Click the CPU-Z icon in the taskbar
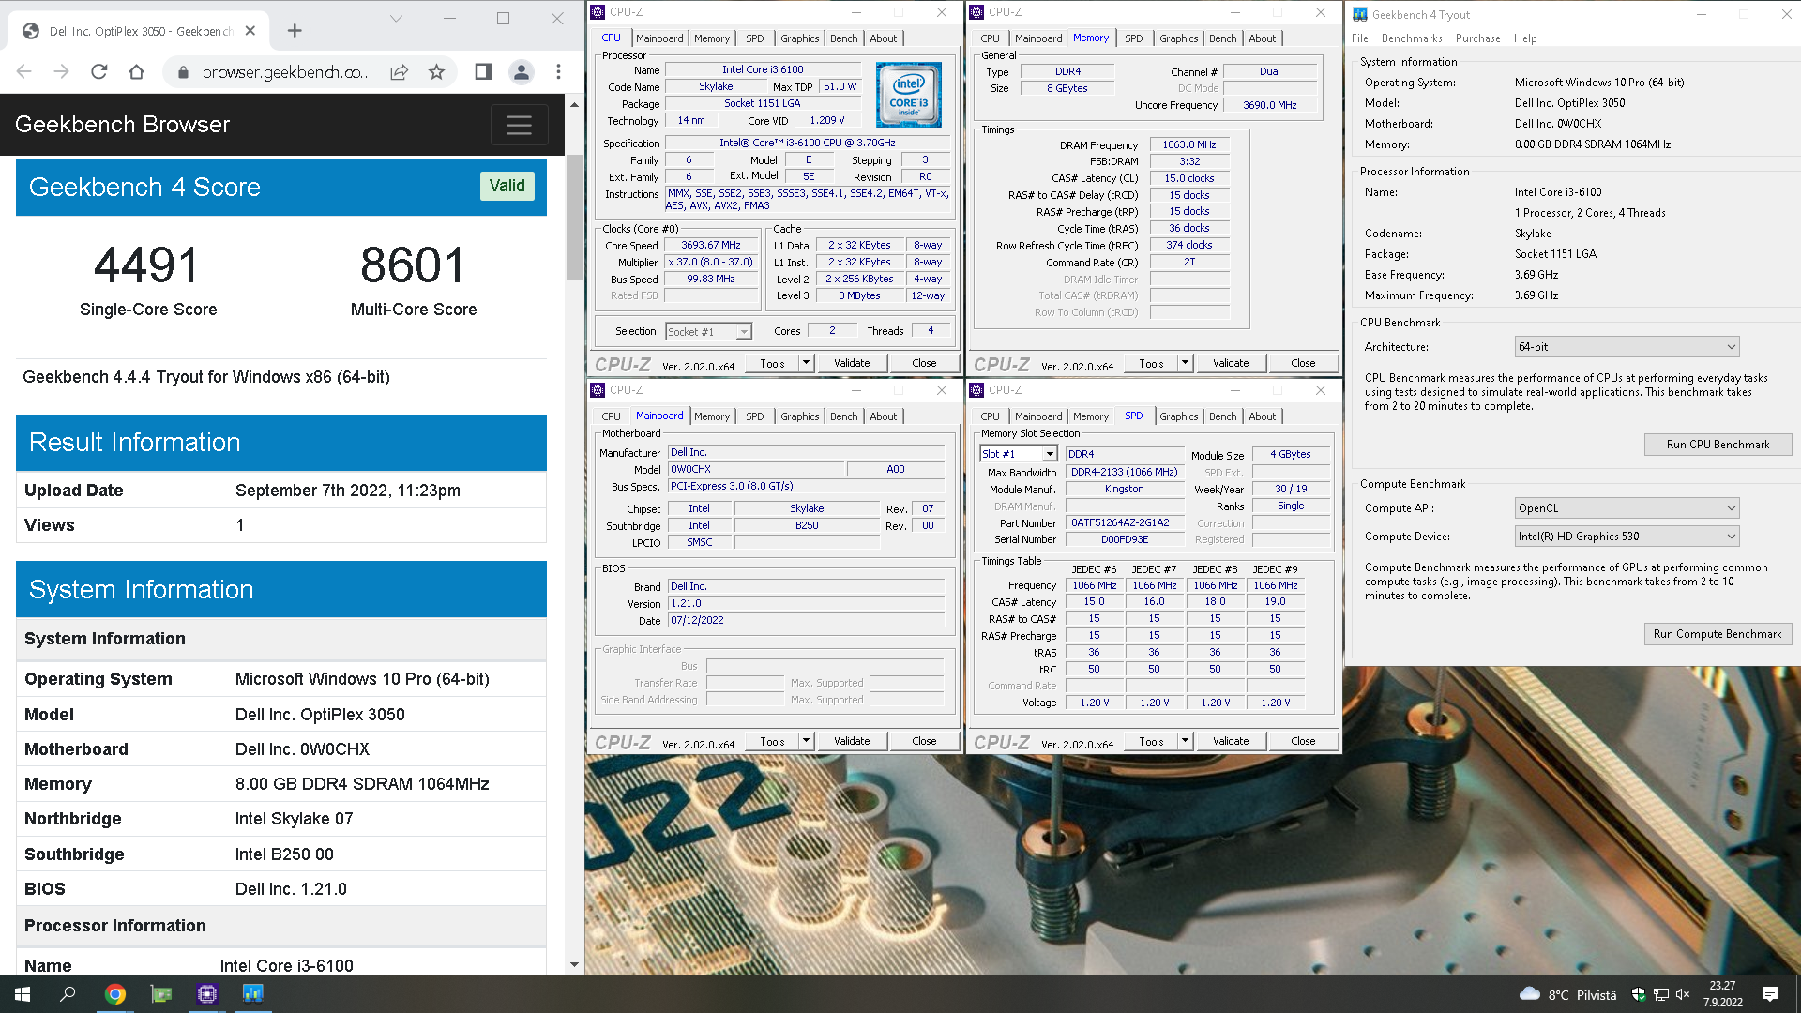 click(x=207, y=994)
